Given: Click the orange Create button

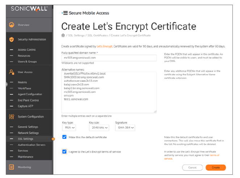Looking at the screenshot, I should coord(215,168).
